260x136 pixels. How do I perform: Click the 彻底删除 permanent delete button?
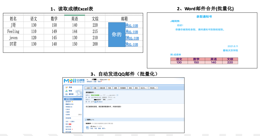tap(123, 88)
